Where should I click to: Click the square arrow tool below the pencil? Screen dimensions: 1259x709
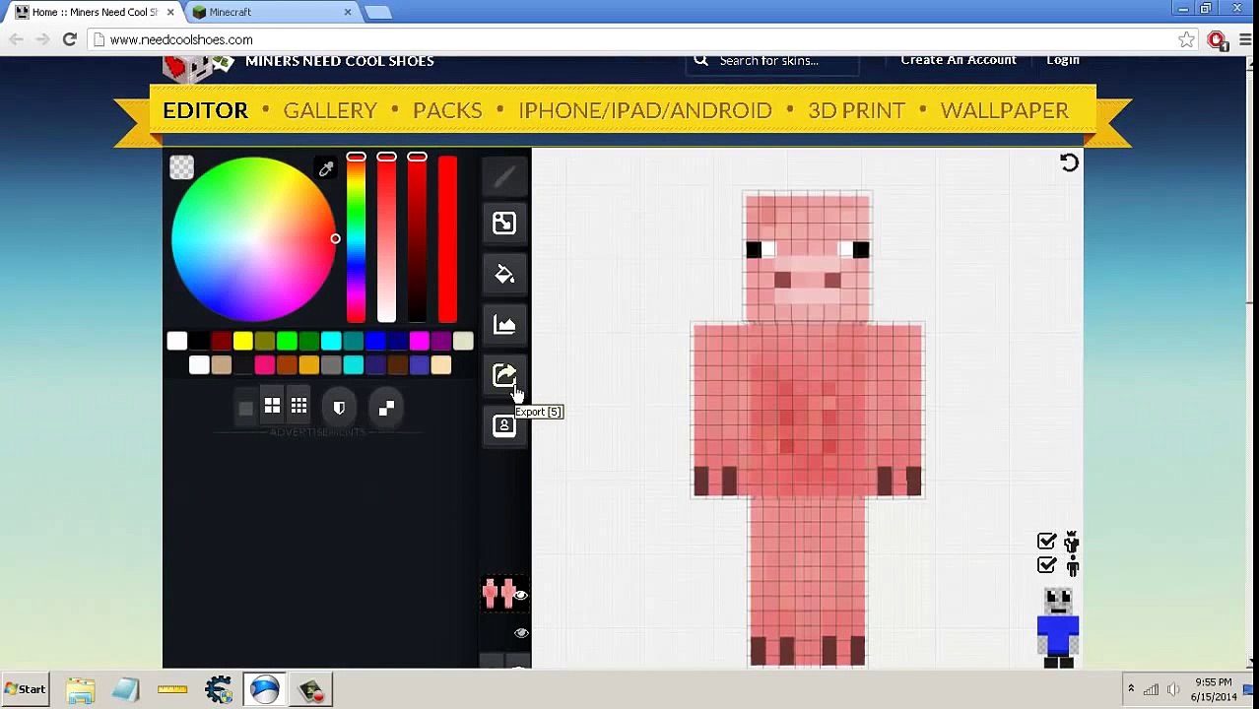pos(503,224)
